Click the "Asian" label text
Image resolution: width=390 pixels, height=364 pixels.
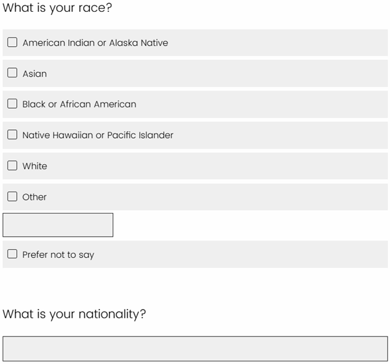click(34, 74)
